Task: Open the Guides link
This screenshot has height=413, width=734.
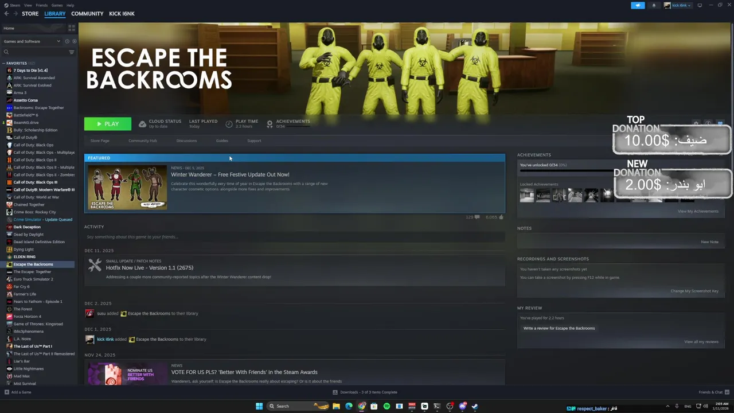Action: (x=222, y=141)
